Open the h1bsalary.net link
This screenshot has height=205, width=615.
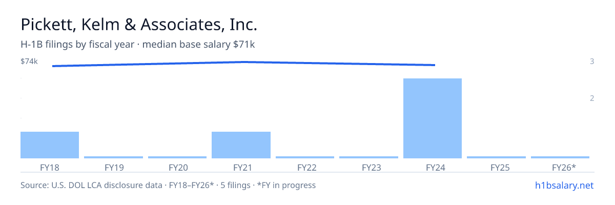[563, 185]
